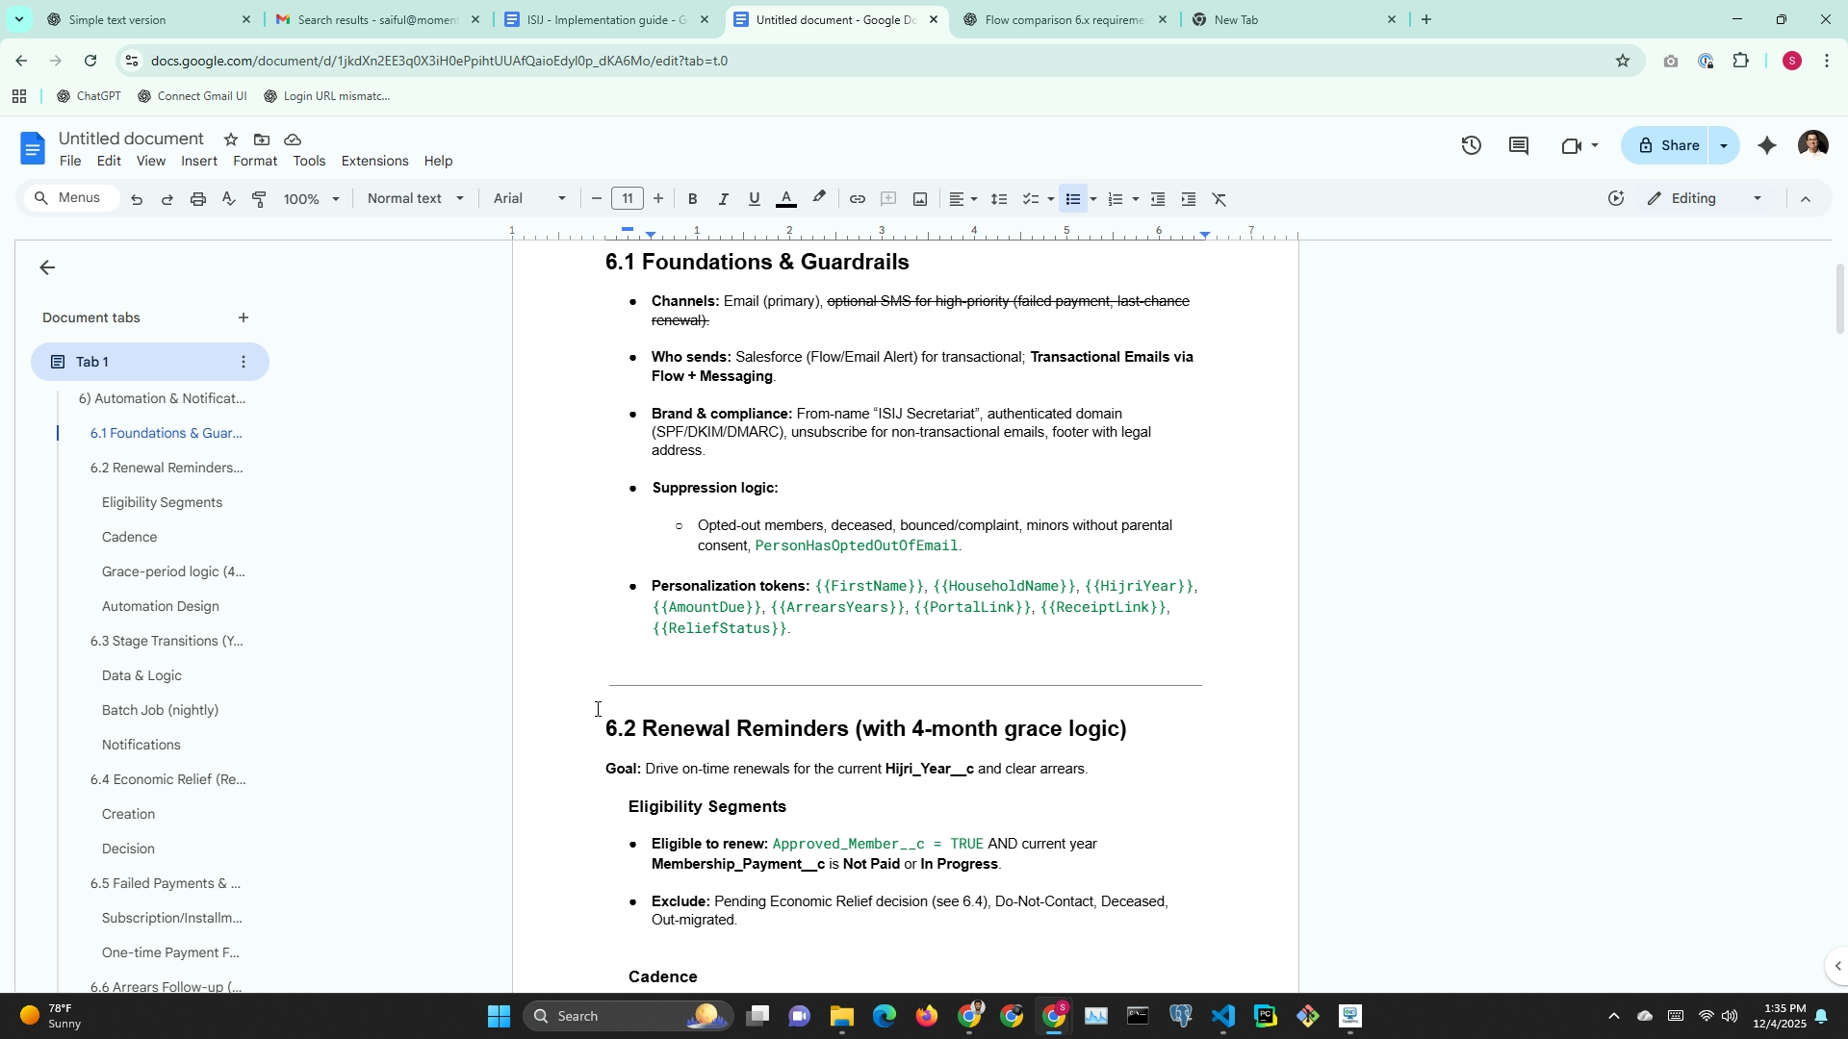Click the Print icon
Viewport: 1848px width, 1039px height.
coord(197,199)
